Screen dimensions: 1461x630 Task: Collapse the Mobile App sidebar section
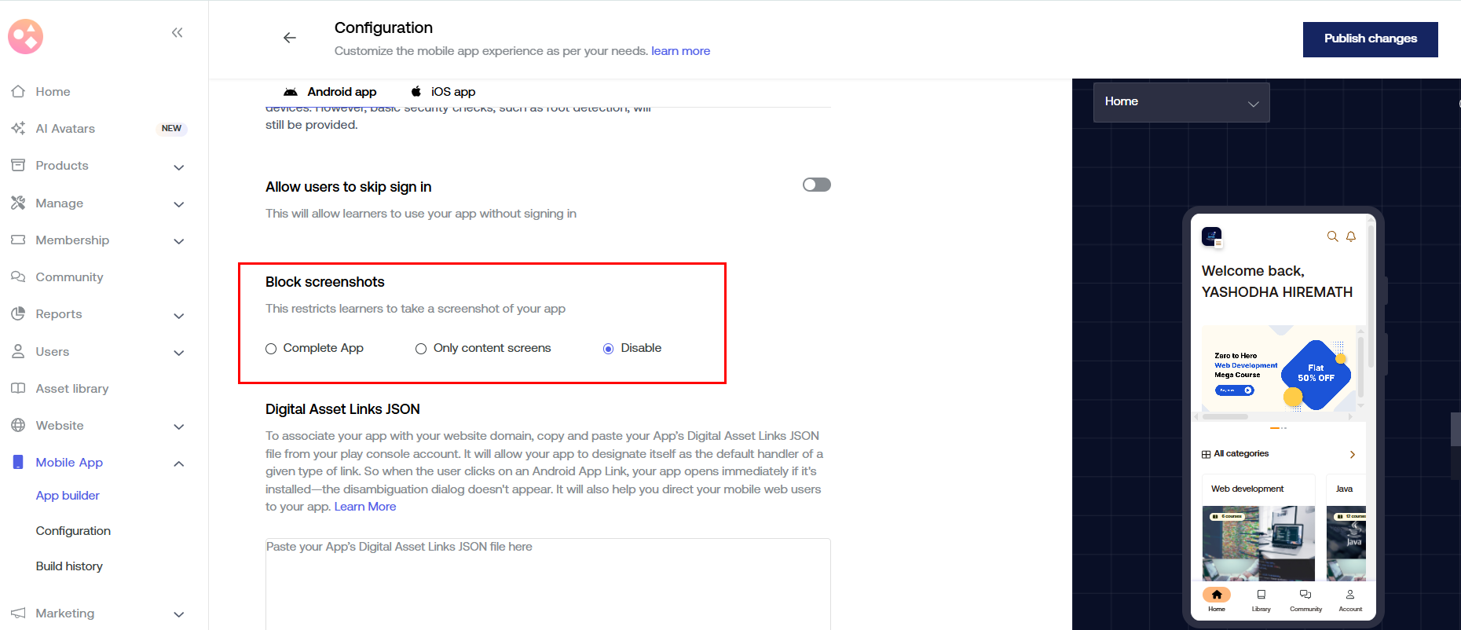click(x=178, y=463)
